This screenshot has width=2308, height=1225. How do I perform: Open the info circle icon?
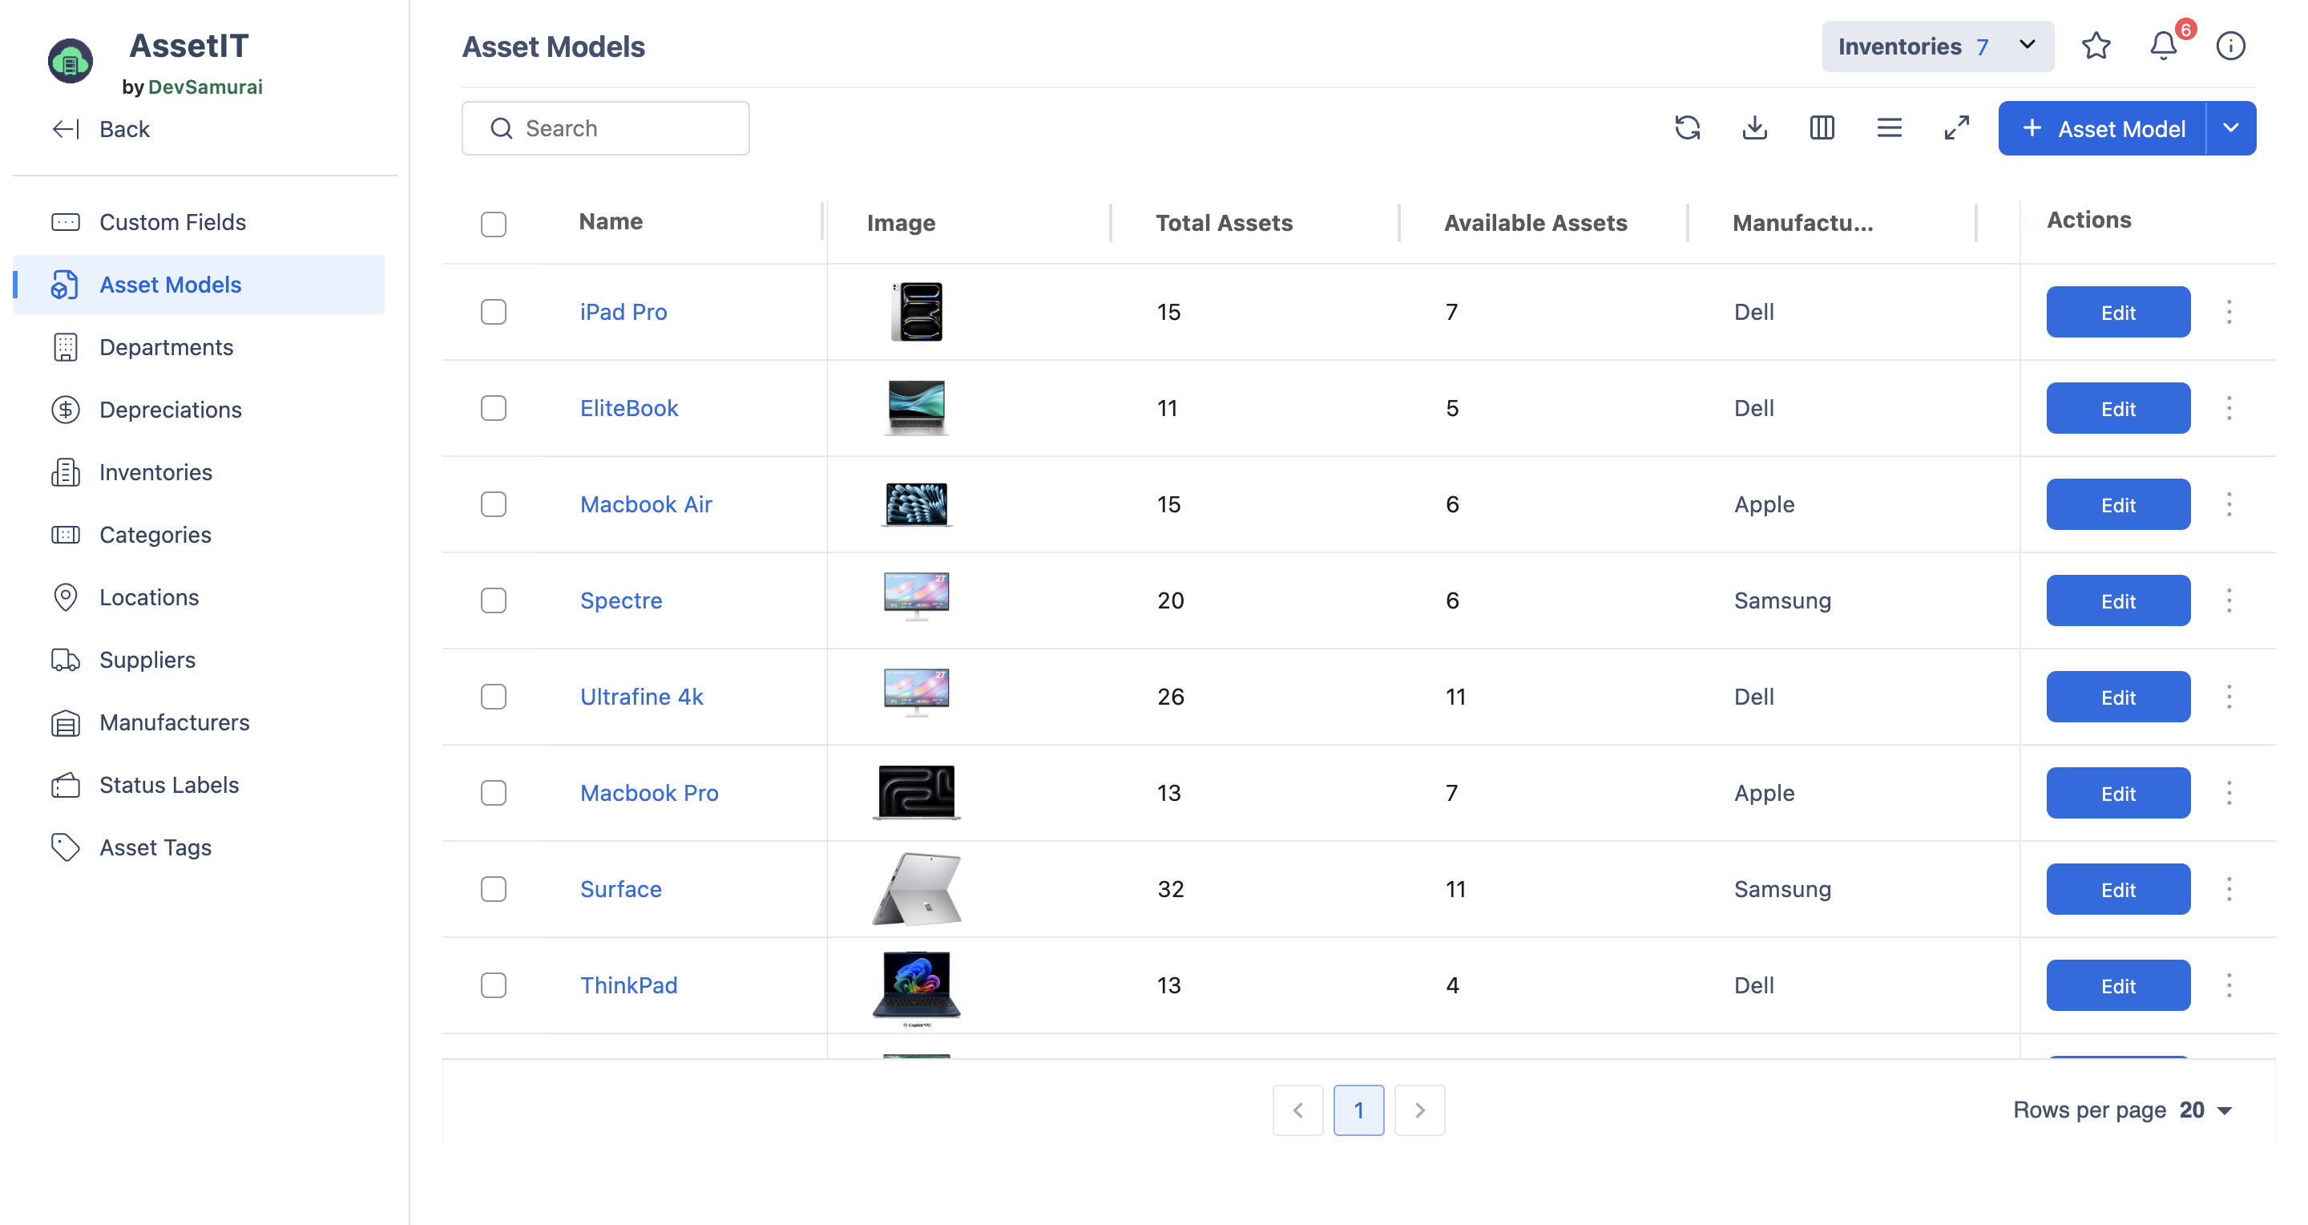(2230, 46)
